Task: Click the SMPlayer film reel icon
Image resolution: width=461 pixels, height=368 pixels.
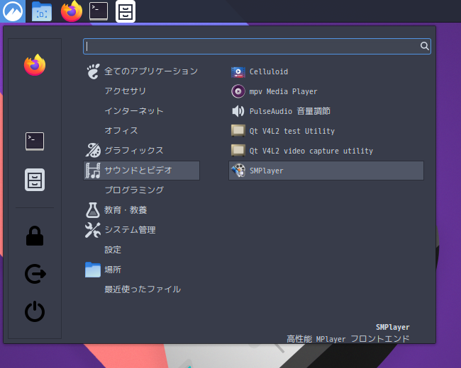Action: click(x=238, y=171)
